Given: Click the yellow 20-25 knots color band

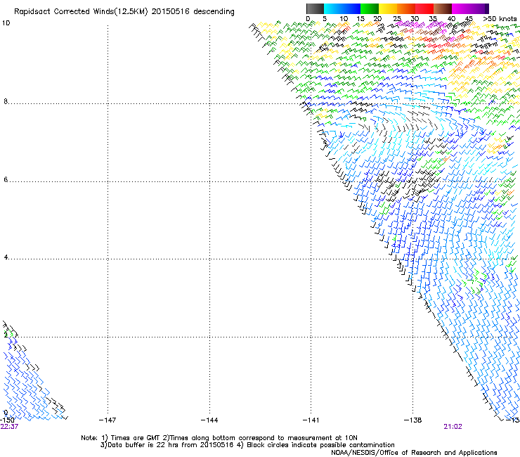Looking at the screenshot, I should click(x=388, y=8).
